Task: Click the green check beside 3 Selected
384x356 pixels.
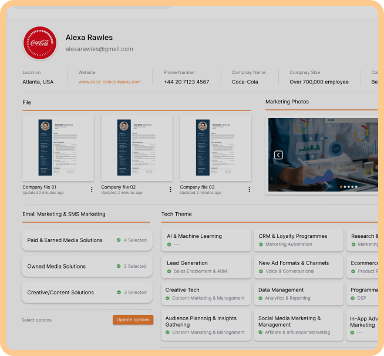Action: click(119, 293)
